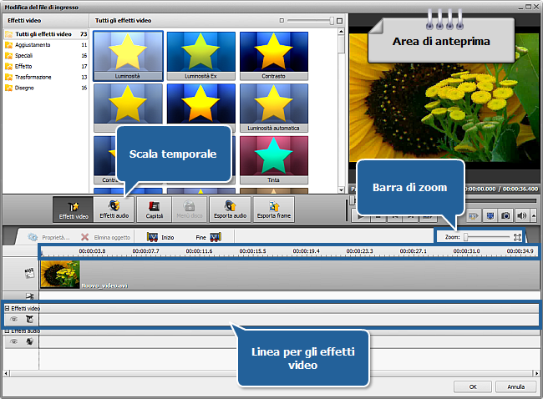543x399 pixels.
Task: Toggle visibility eye of video effects line
Action: click(x=14, y=319)
